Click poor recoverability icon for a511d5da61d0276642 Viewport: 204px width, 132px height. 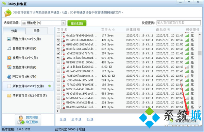coord(187,67)
